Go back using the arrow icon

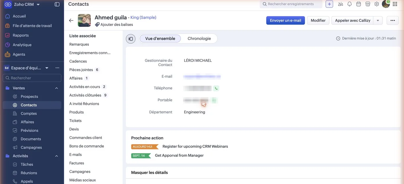[71, 20]
